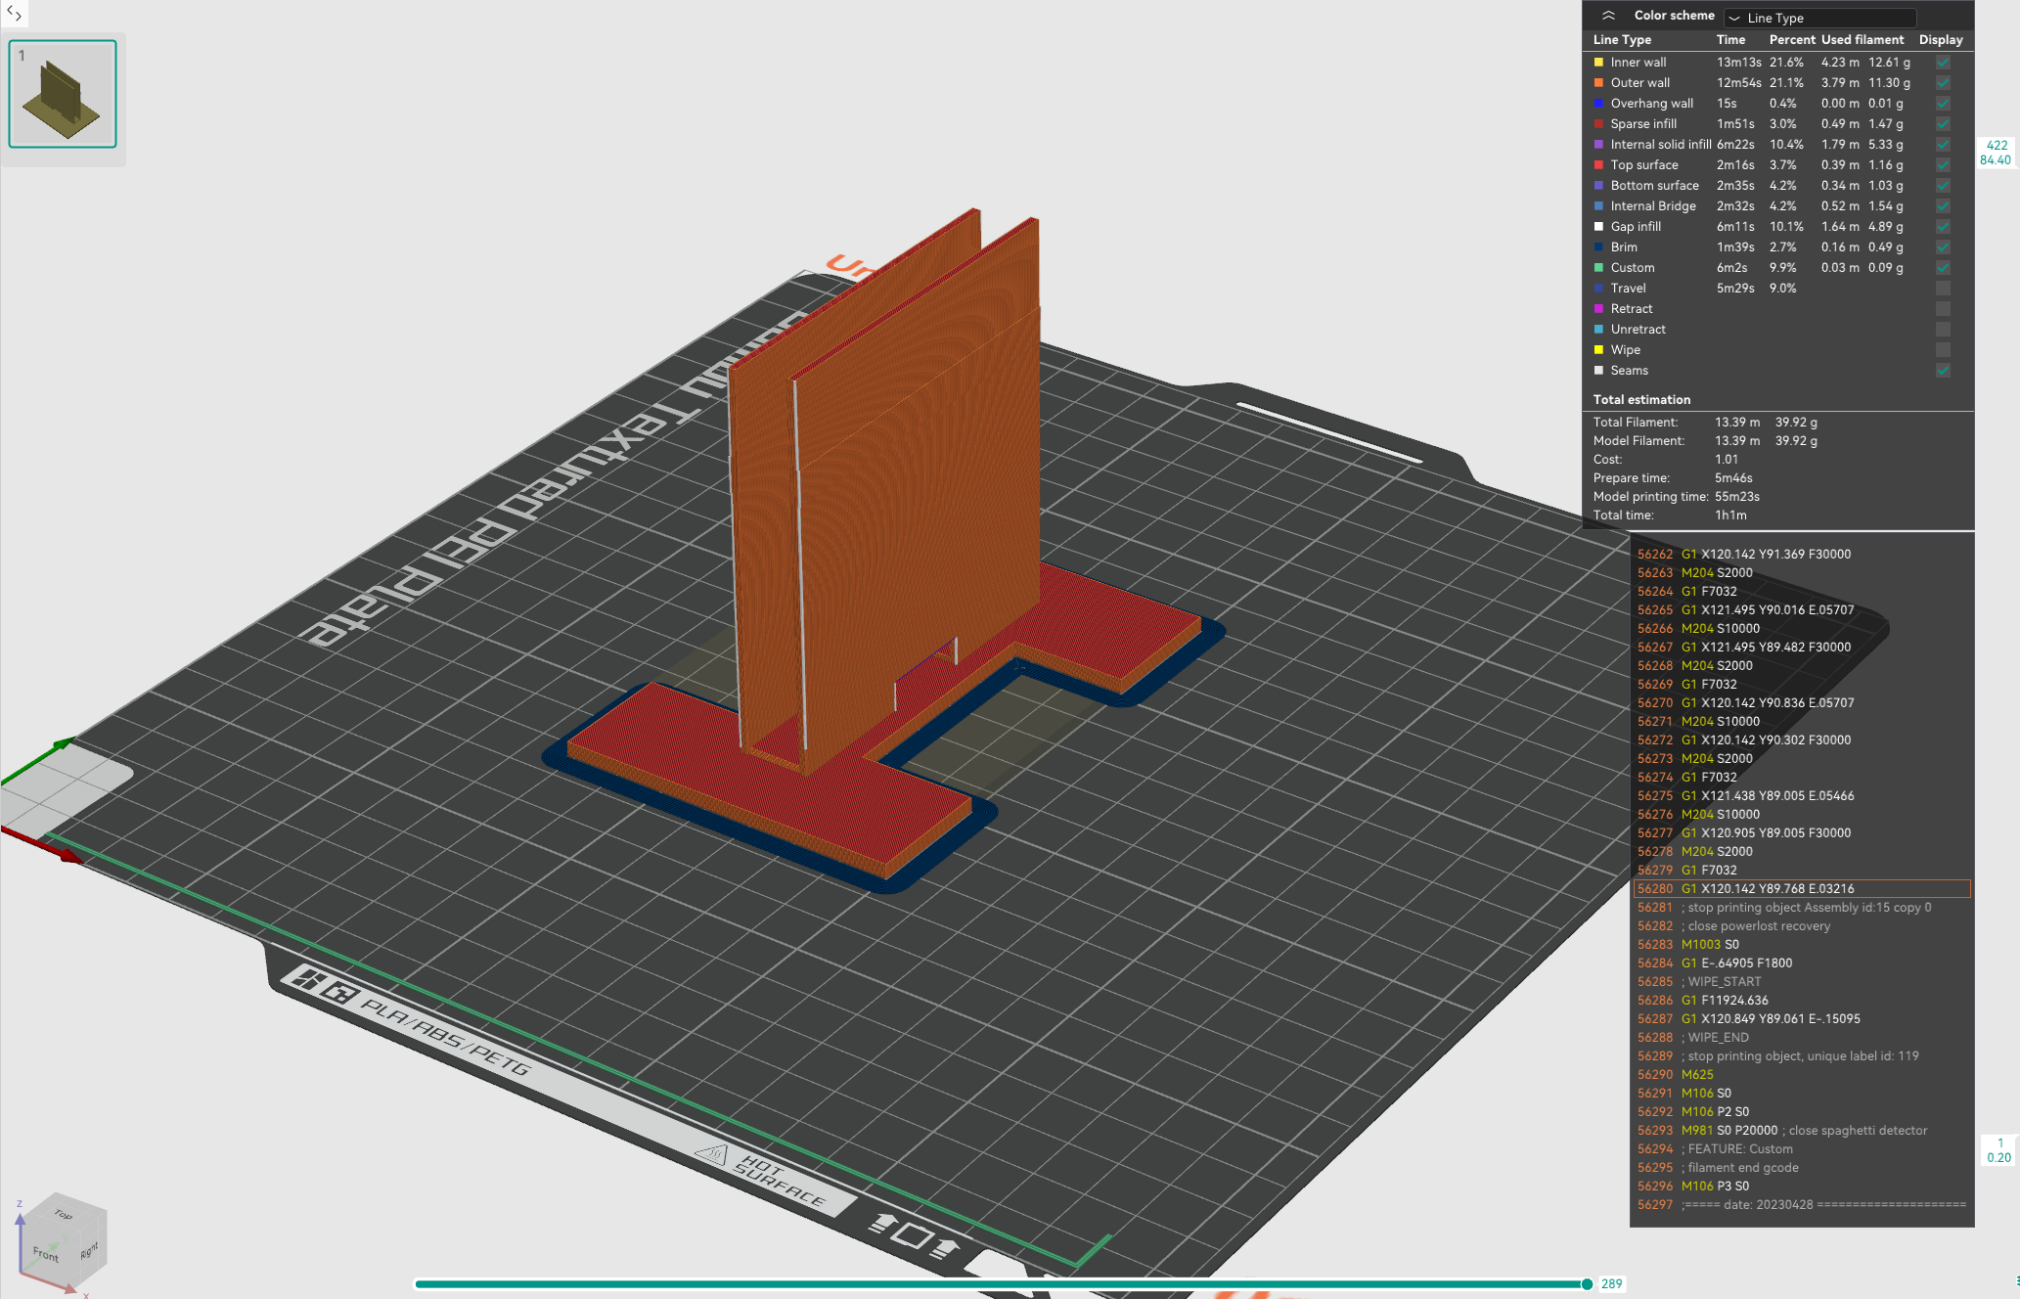Screen dimensions: 2020x1299
Task: Click the Time column header
Action: (x=1730, y=40)
